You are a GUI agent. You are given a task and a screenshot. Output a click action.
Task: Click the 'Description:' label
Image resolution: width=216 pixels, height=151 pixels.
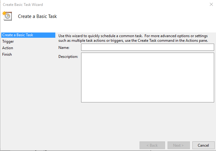pos(68,57)
